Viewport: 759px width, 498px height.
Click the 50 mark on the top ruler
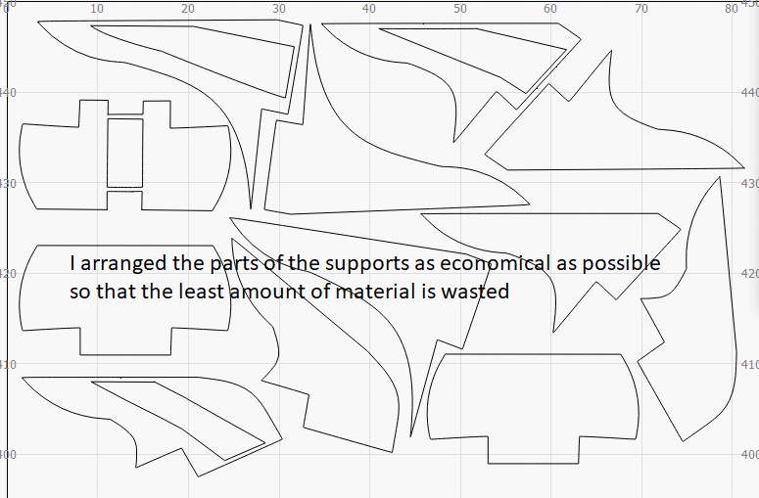click(x=460, y=8)
